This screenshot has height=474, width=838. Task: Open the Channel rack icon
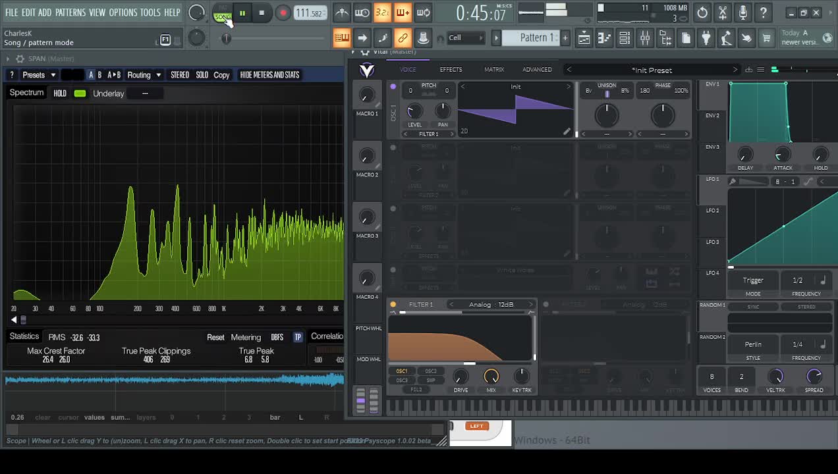(x=625, y=38)
